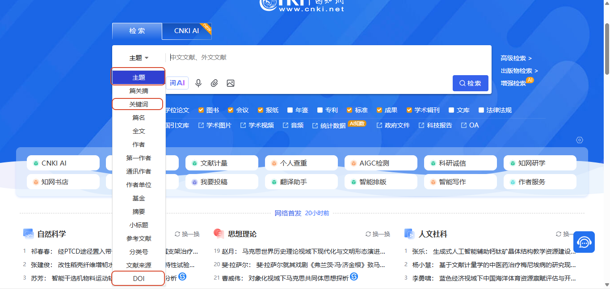Image resolution: width=610 pixels, height=289 pixels.
Task: Attach a file using the paperclip icon
Action: pos(215,83)
